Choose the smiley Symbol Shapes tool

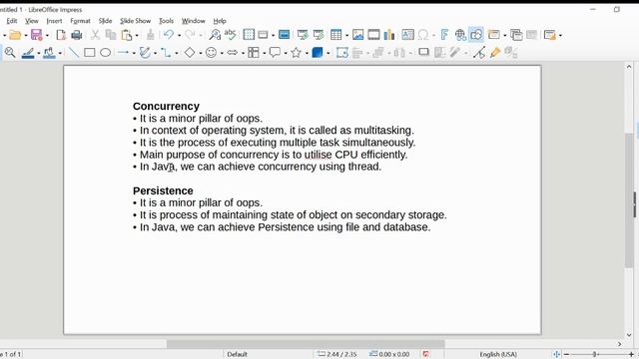[x=211, y=53]
